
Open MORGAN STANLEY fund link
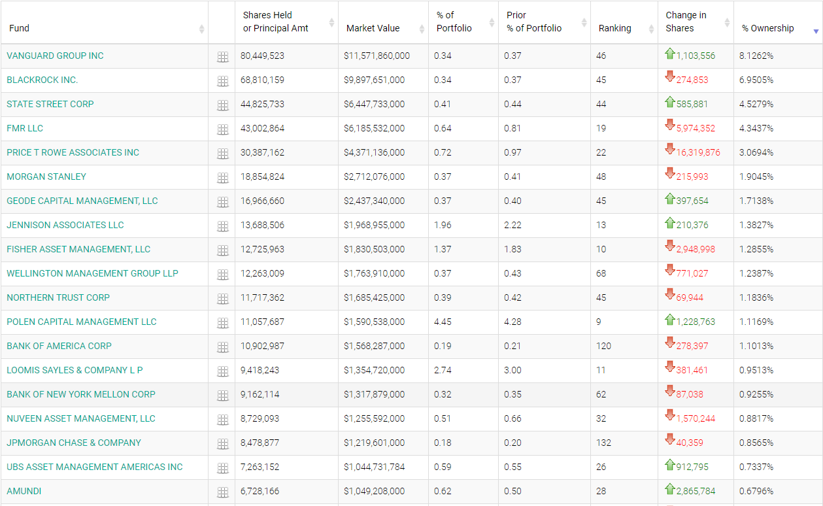[x=46, y=177]
